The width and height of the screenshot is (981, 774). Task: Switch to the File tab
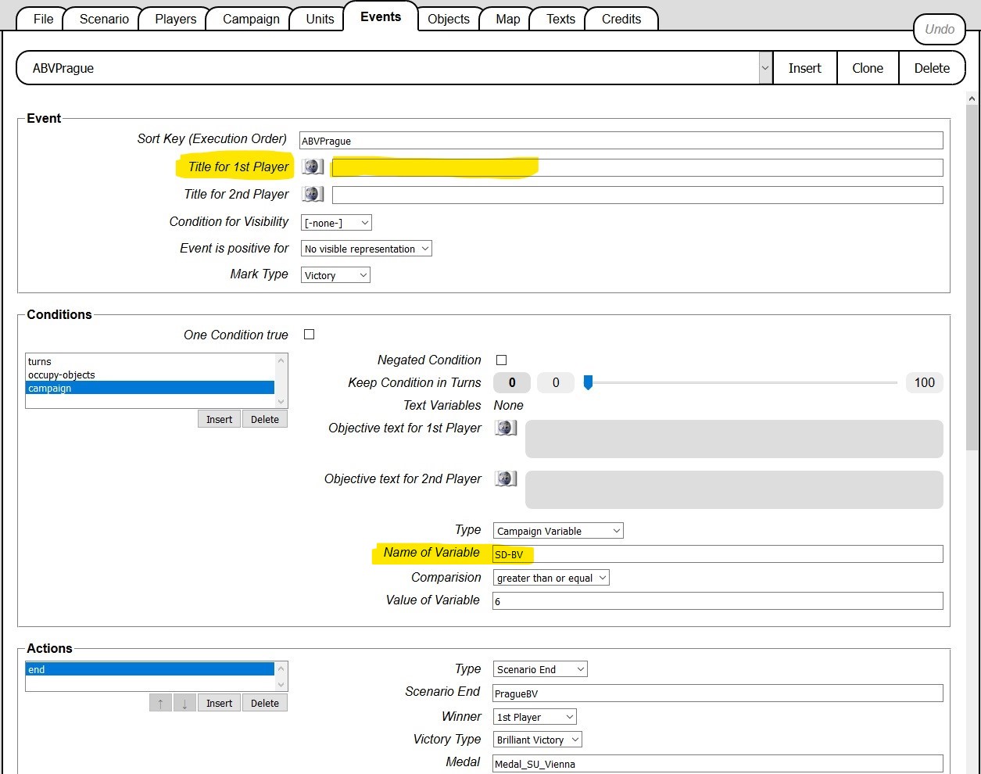coord(44,19)
